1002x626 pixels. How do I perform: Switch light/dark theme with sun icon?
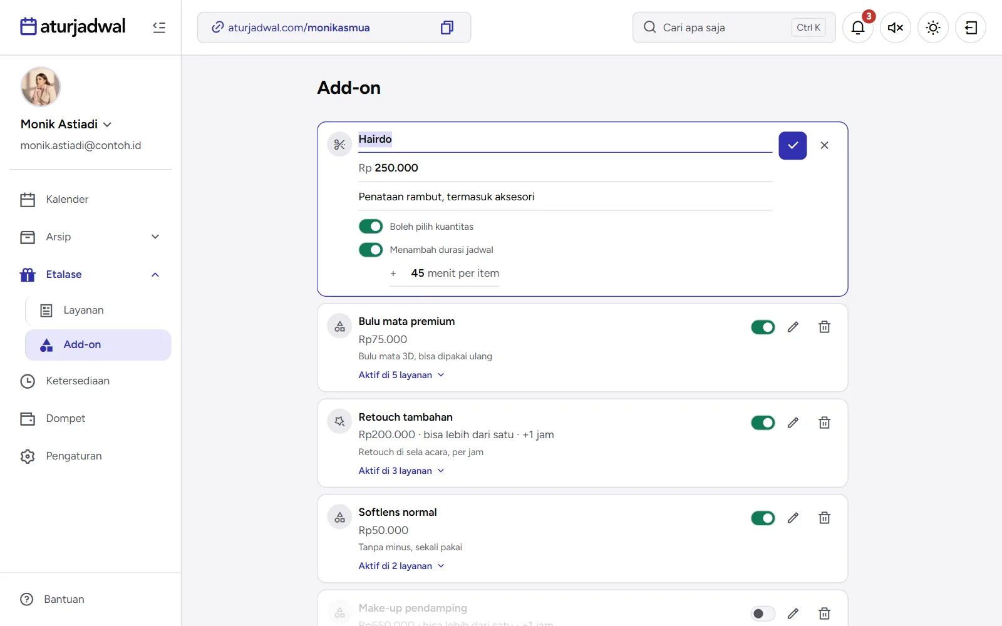pyautogui.click(x=933, y=28)
